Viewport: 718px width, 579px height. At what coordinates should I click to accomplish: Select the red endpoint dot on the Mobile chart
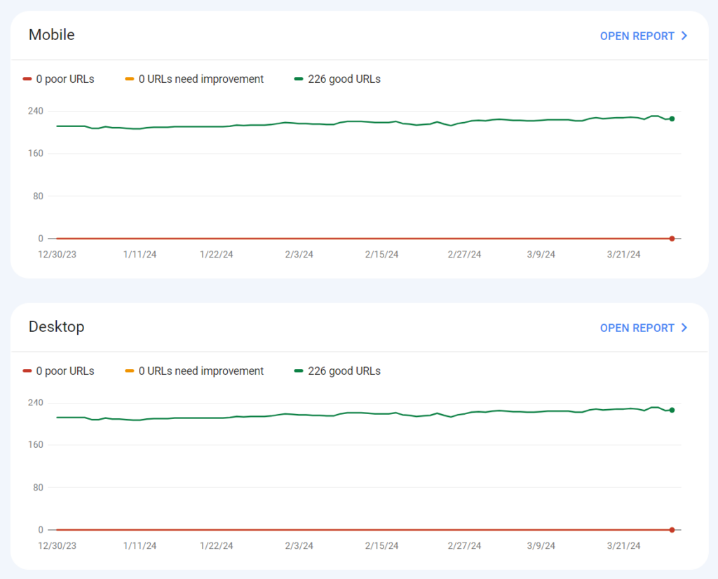tap(672, 238)
